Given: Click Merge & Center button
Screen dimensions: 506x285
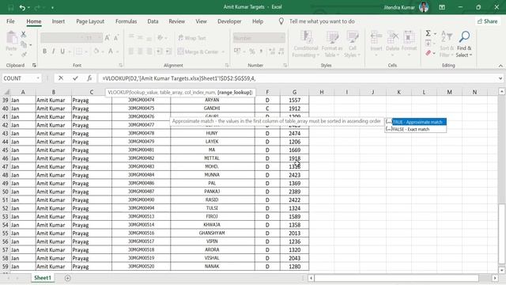Looking at the screenshot, I should 198,51.
